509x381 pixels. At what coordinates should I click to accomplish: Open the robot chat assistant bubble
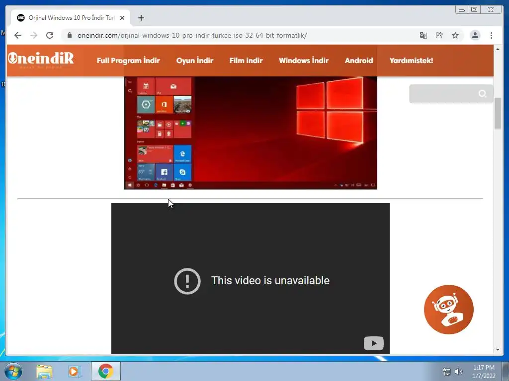pos(449,310)
